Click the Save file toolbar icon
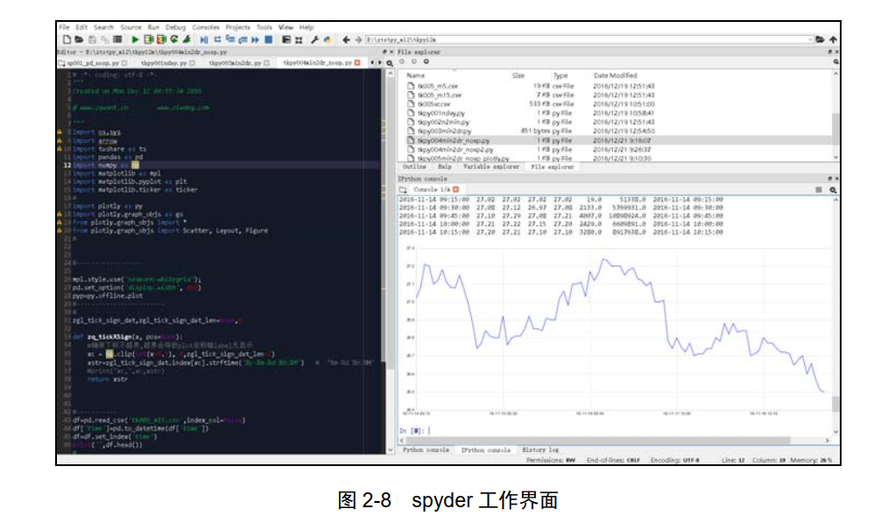Image resolution: width=895 pixels, height=523 pixels. pos(92,39)
